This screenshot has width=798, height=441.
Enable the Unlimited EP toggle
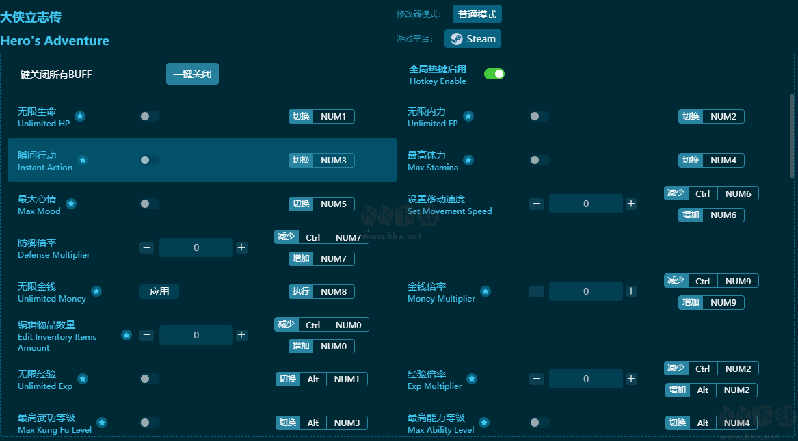coord(540,116)
